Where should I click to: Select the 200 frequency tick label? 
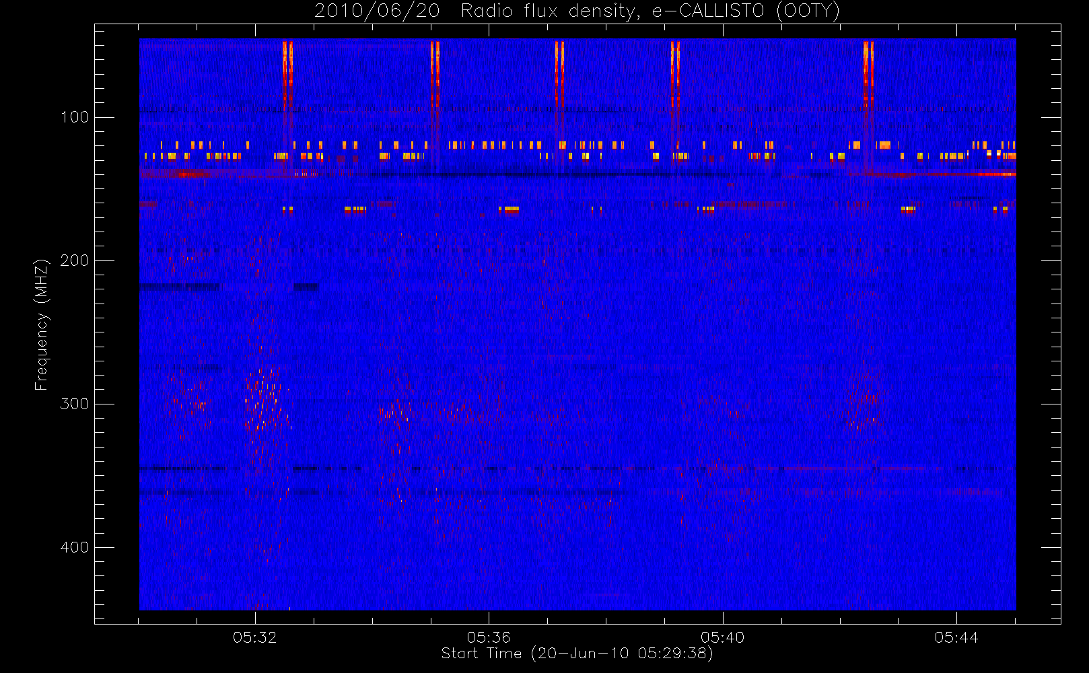pyautogui.click(x=75, y=260)
